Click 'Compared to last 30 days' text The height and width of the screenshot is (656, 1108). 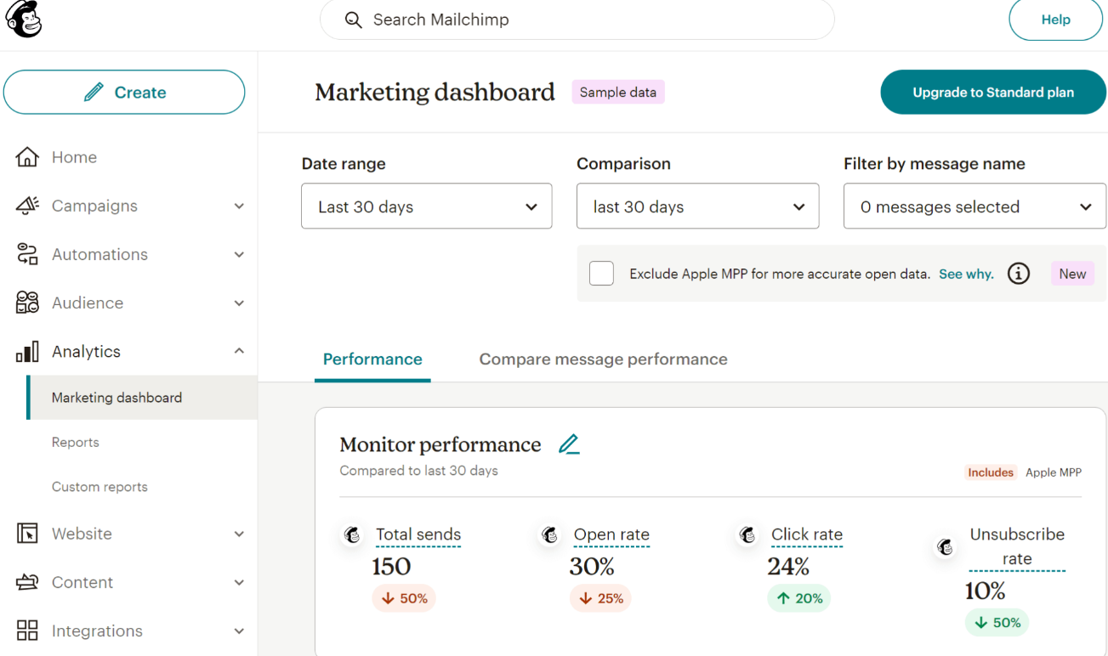coord(418,471)
